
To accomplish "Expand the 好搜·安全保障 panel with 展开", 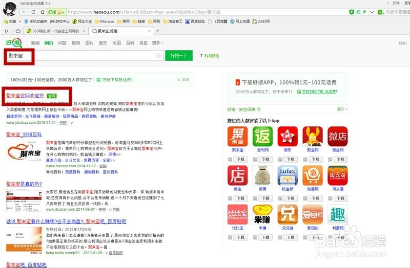I will point(342,109).
